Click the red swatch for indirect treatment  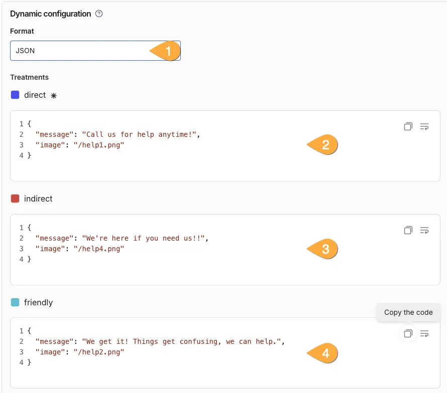(x=15, y=199)
